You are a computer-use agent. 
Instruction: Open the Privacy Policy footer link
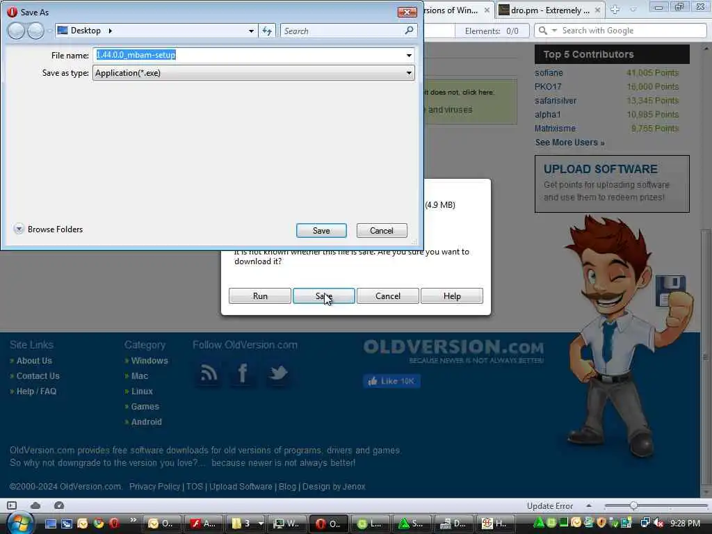pos(154,486)
